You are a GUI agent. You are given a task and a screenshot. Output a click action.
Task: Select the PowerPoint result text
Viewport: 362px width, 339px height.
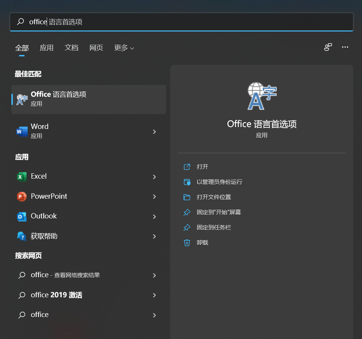pyautogui.click(x=49, y=196)
